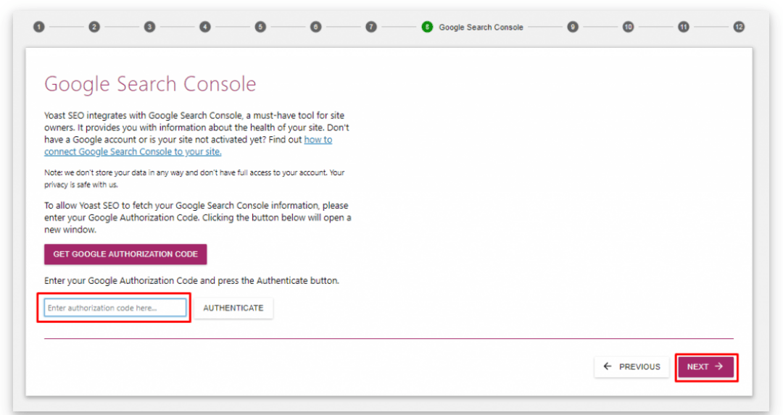
Task: Click the Google Search Console step label
Action: pos(481,28)
